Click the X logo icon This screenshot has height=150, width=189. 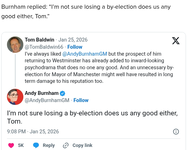pyautogui.click(x=176, y=41)
